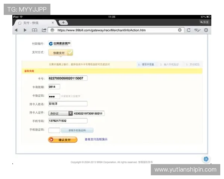Viewport: 224px width, 179px height.
Task: Click the SMS verification code field
Action: click(54, 130)
